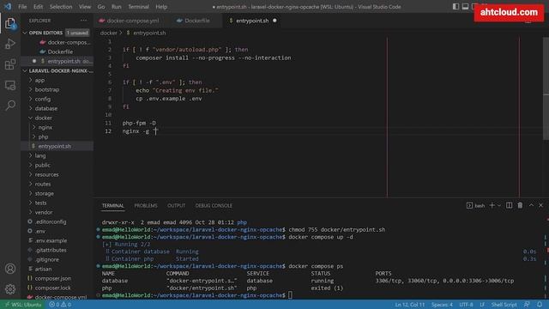Screen dimensions: 549x309
Task: Select the TERMINAL panel tab
Action: pos(112,206)
